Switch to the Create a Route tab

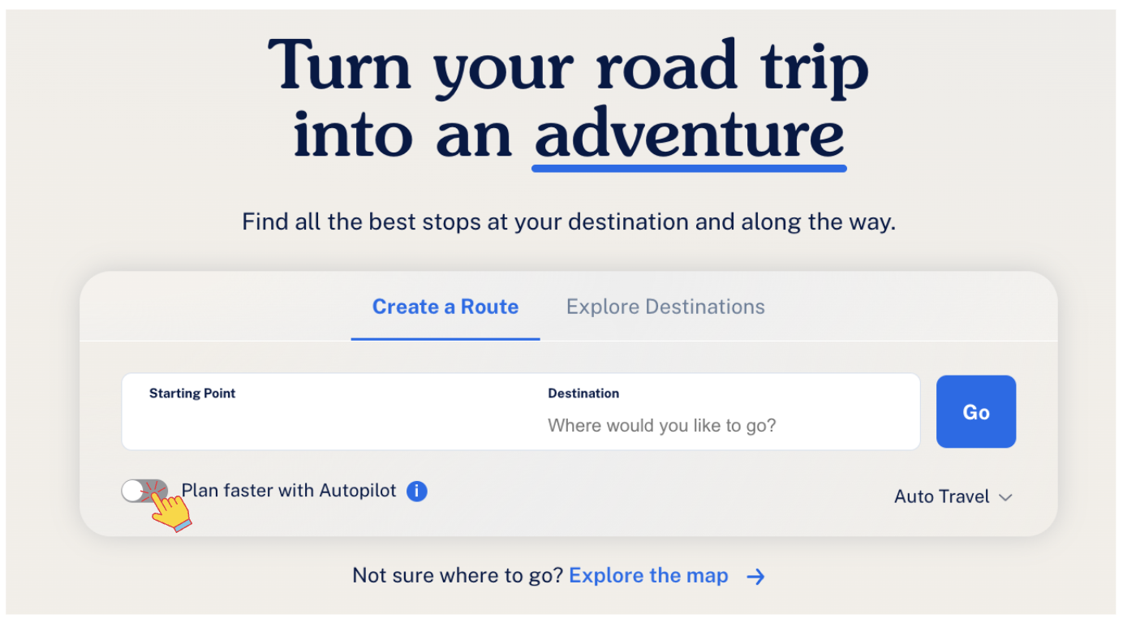coord(445,307)
